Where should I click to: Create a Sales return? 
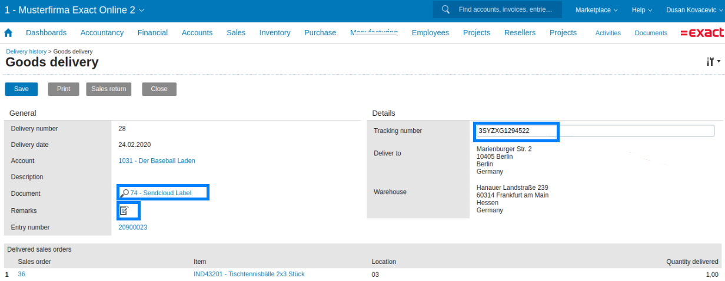(x=109, y=89)
